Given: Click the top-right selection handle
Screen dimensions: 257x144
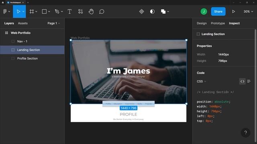Looking at the screenshot, I should 186,40.
